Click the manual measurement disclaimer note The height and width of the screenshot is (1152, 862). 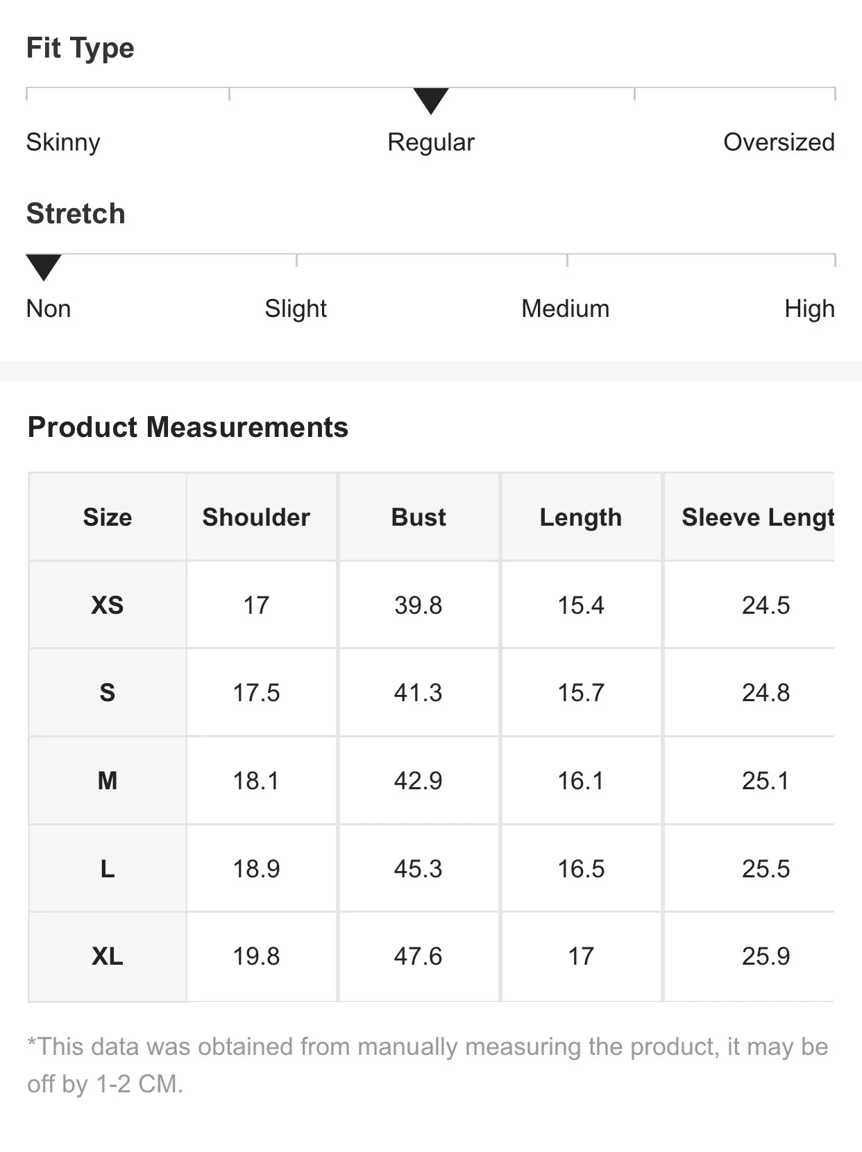428,1065
